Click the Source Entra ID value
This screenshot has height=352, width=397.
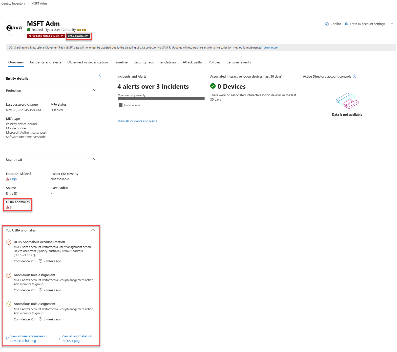click(12, 194)
